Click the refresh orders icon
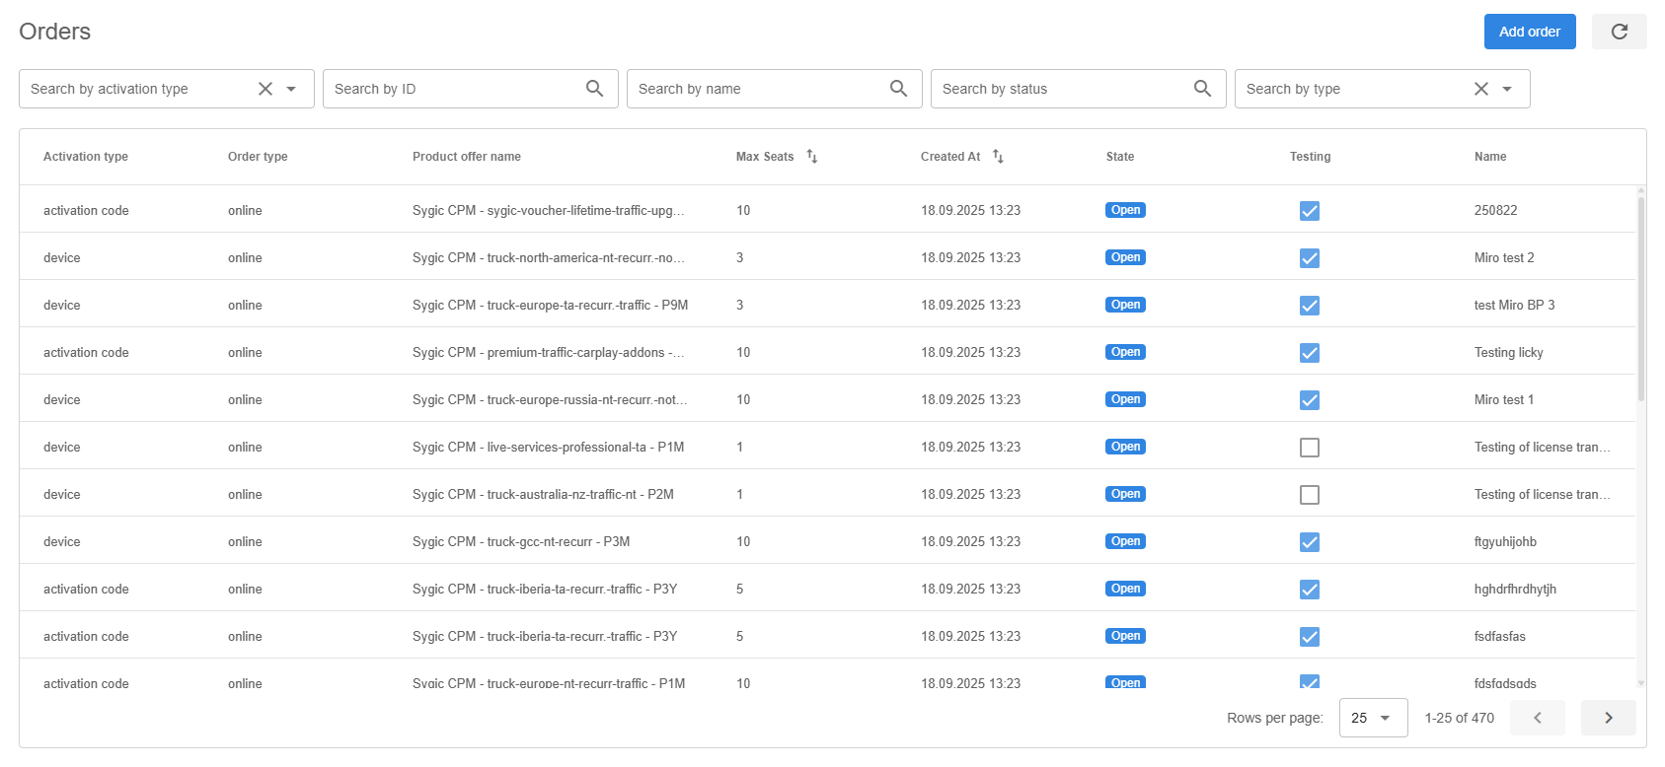Viewport: 1665px width, 767px height. point(1619,32)
